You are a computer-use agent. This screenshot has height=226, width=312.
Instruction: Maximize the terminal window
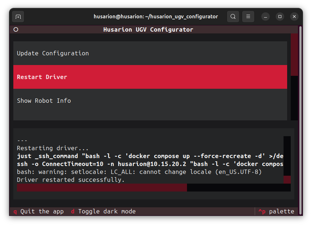[x=280, y=17]
